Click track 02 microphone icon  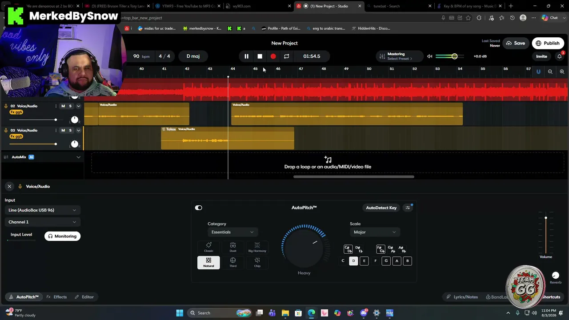pyautogui.click(x=6, y=106)
